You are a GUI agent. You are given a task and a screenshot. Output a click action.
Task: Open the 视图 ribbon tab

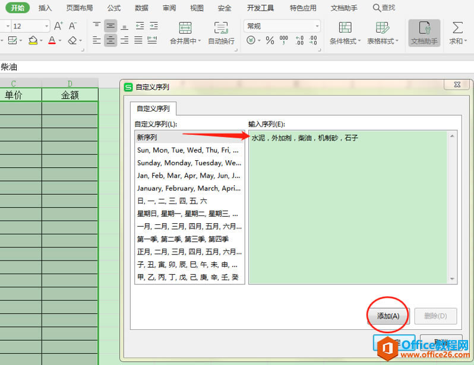tap(197, 8)
